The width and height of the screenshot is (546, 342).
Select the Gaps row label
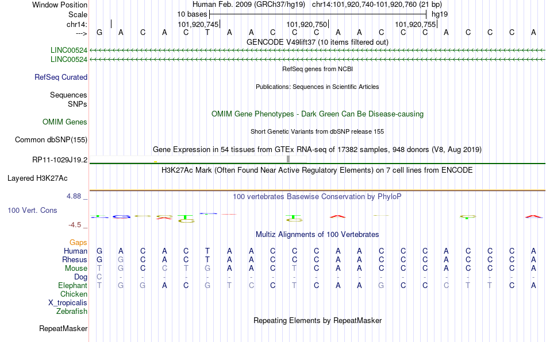tap(78, 242)
